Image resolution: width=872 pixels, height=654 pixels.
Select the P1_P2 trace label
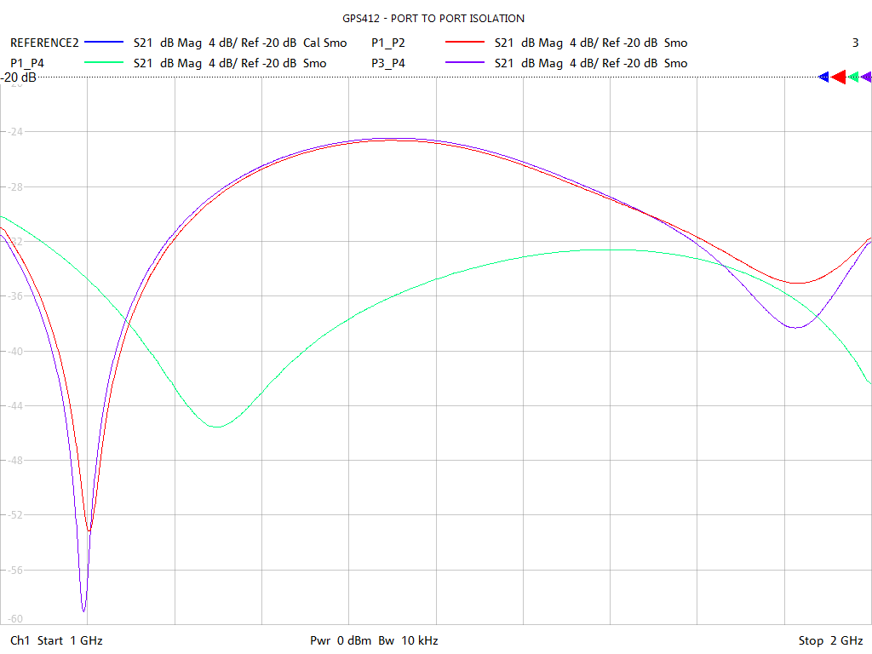tap(388, 43)
